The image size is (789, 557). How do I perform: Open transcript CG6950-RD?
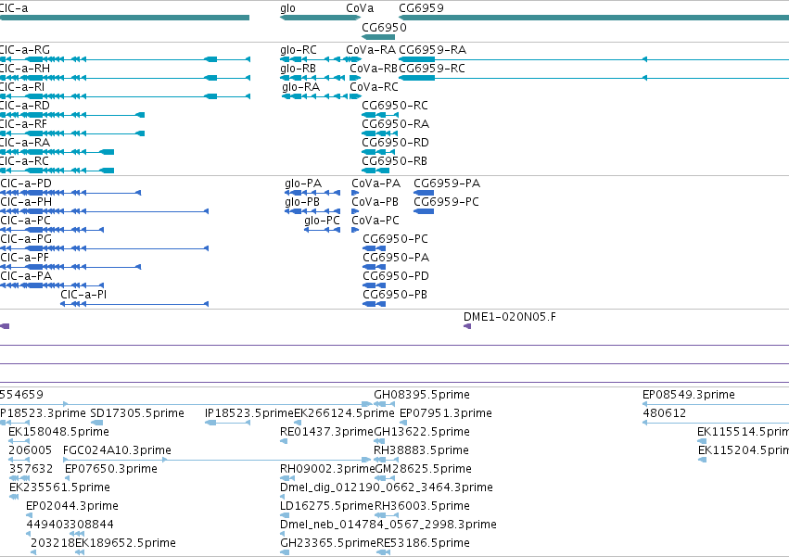click(x=378, y=152)
